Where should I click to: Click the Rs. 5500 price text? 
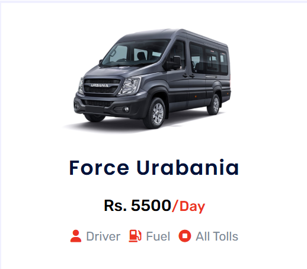137,206
